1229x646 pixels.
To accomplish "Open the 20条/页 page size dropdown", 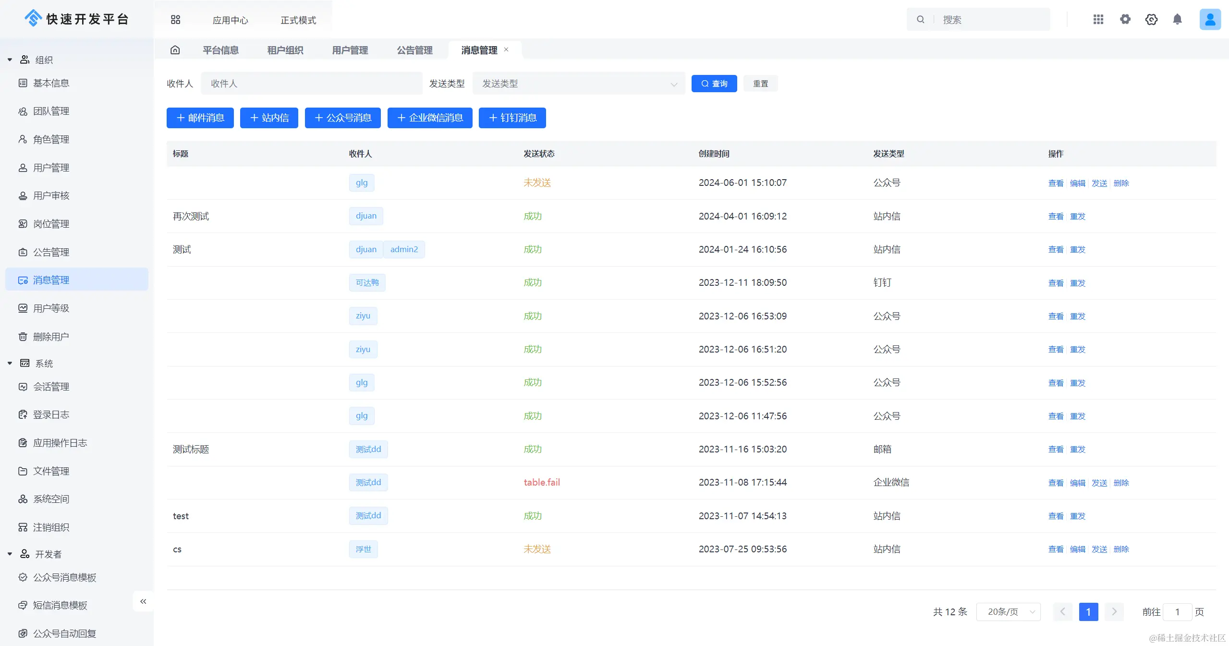I will point(1008,612).
